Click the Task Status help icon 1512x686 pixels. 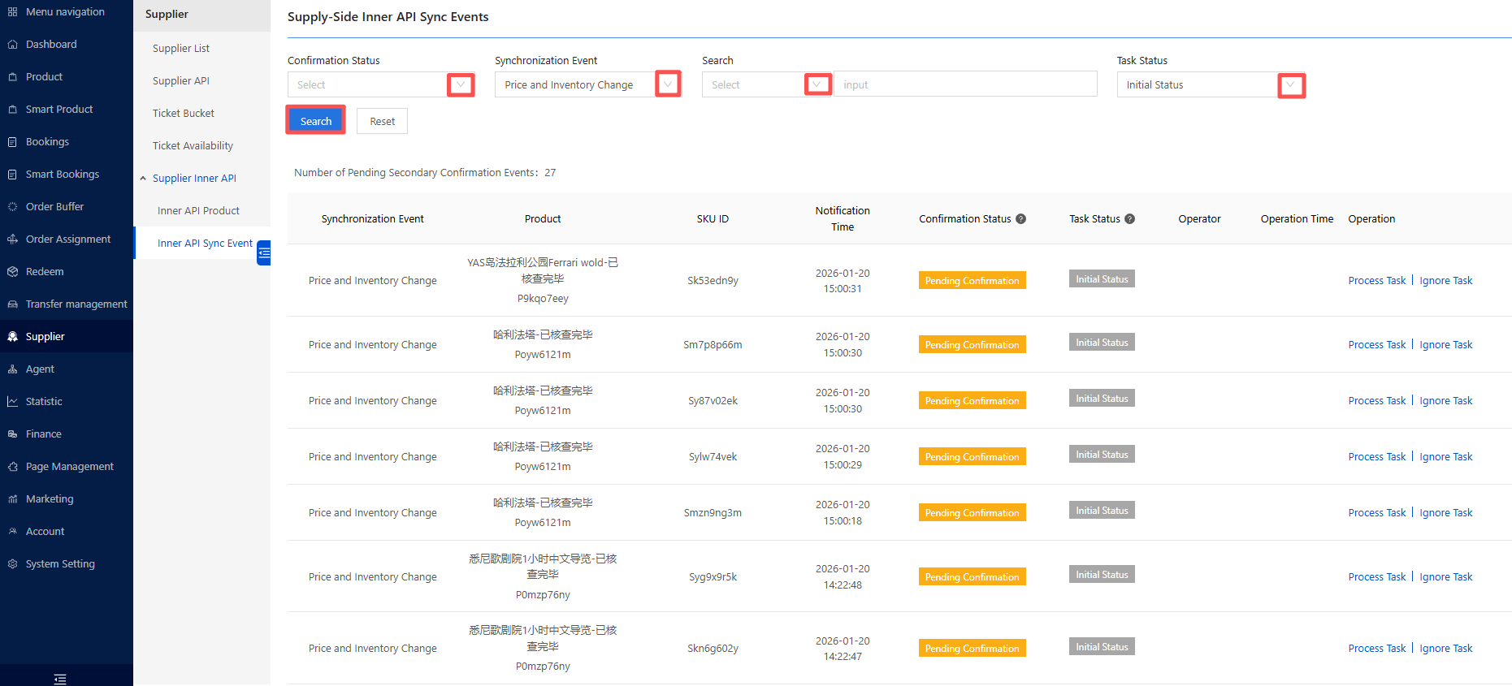click(1130, 219)
